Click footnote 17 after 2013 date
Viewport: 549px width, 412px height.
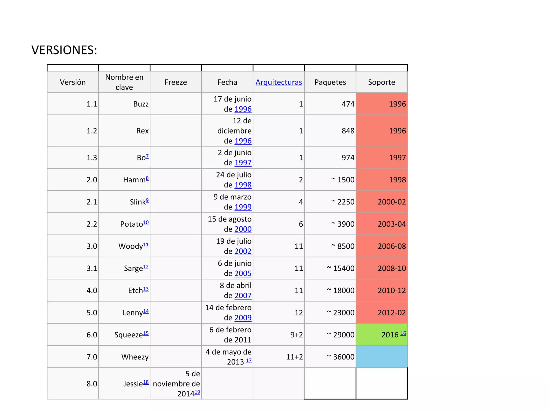[x=249, y=360]
